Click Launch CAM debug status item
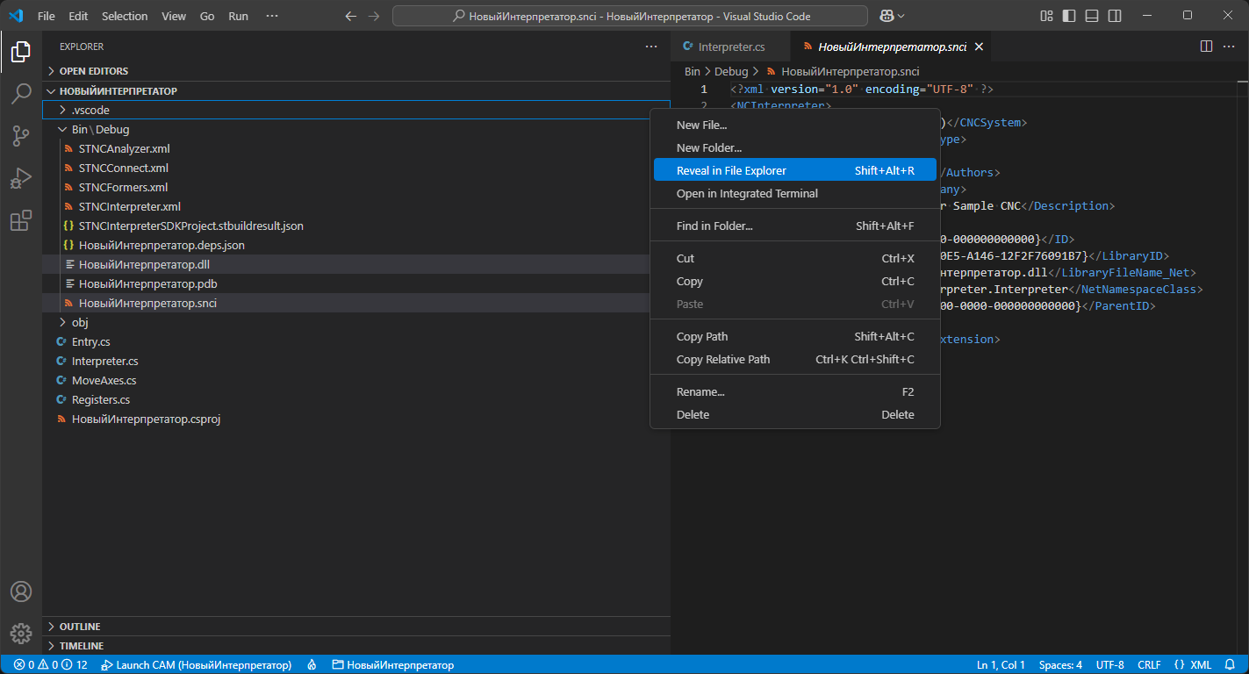Viewport: 1249px width, 674px height. (197, 665)
